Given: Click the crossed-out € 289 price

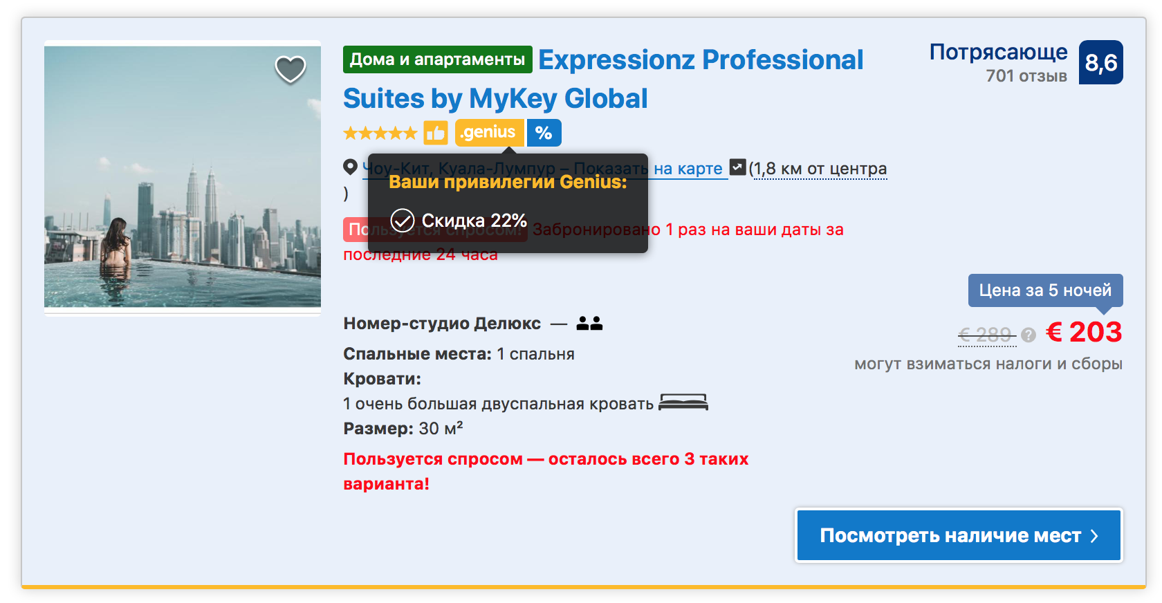Looking at the screenshot, I should pyautogui.click(x=987, y=335).
